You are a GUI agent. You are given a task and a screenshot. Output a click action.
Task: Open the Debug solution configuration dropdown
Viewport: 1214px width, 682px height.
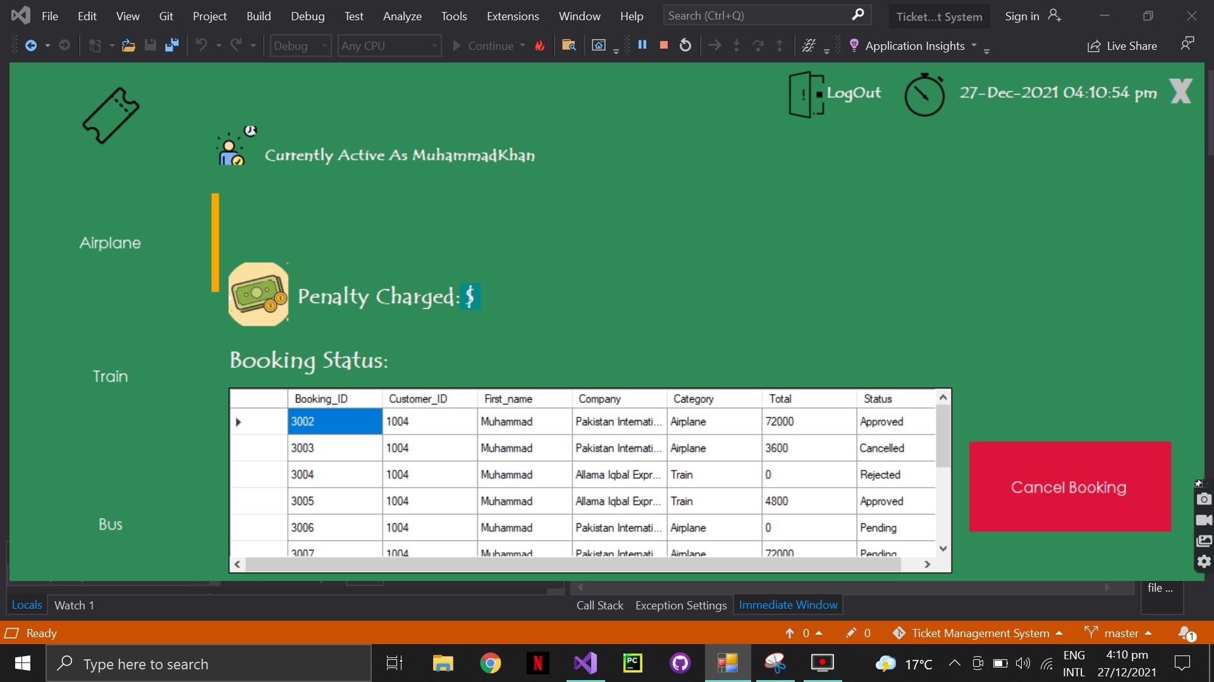[x=300, y=45]
